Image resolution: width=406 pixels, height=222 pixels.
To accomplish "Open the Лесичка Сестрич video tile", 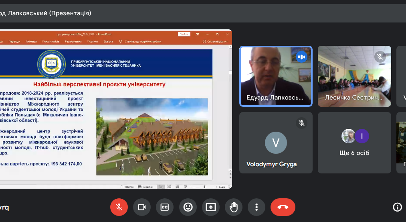I will tap(354, 76).
